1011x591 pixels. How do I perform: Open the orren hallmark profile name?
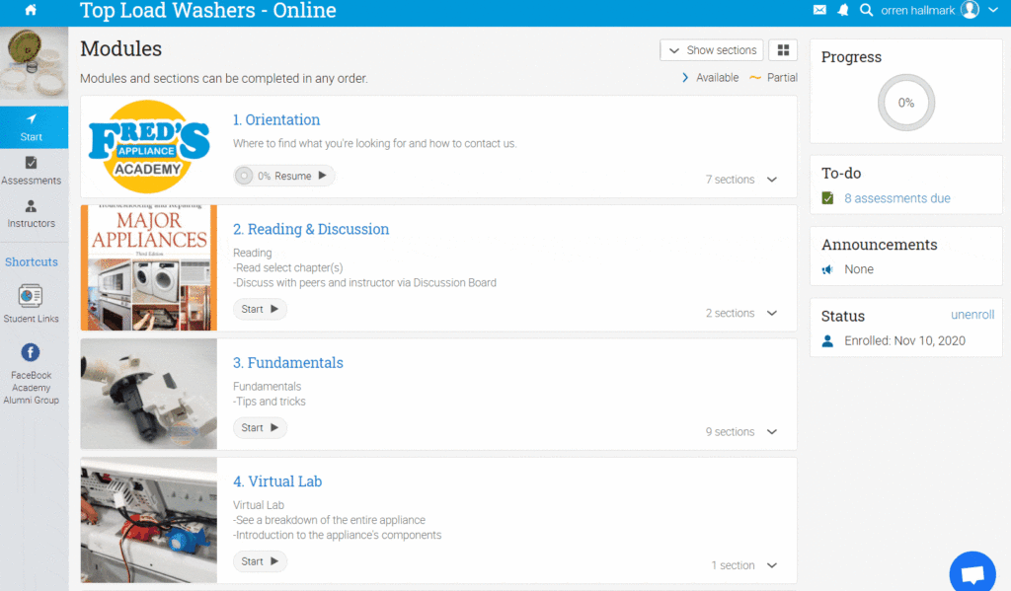click(917, 10)
